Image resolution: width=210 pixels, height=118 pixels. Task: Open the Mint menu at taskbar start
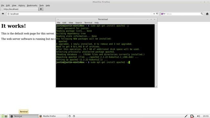pyautogui.click(x=2, y=116)
